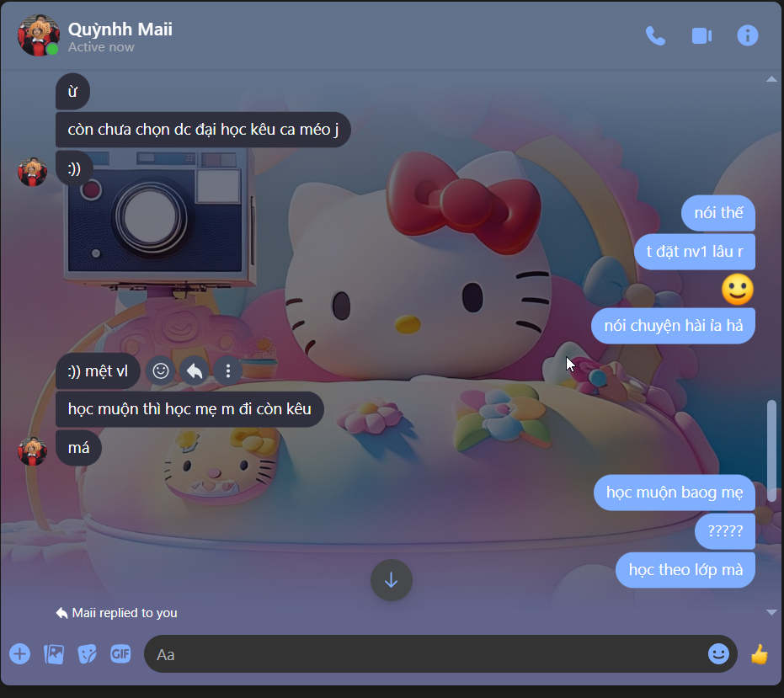Select the ":))" message bubble
The image size is (784, 698).
coord(74,168)
